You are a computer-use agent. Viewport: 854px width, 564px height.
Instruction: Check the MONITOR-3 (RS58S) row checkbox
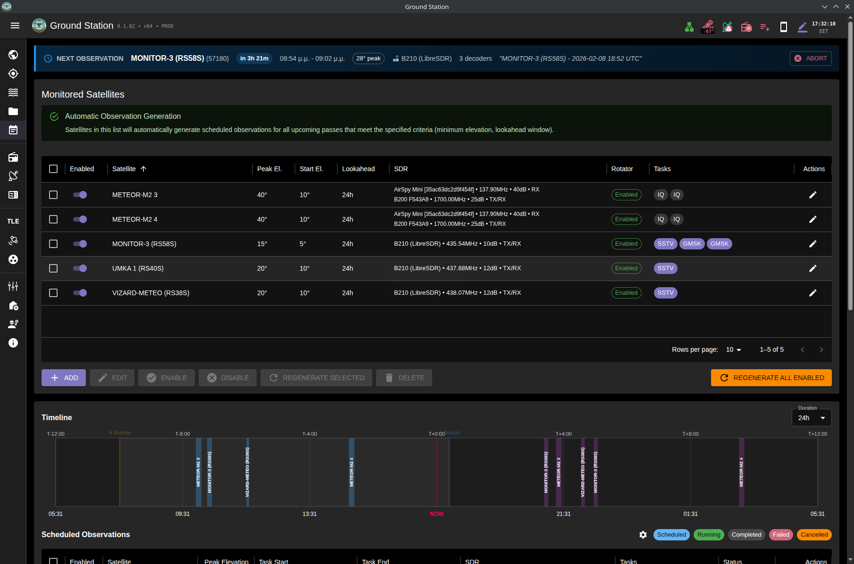(53, 244)
